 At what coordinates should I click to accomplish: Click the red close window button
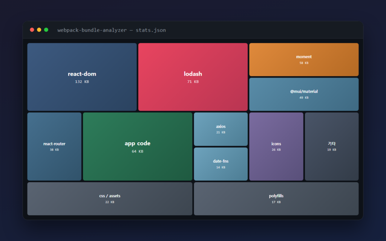pyautogui.click(x=32, y=30)
